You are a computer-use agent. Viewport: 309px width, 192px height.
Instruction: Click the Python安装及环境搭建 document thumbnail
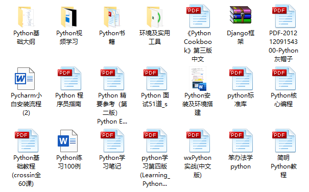point(198,79)
